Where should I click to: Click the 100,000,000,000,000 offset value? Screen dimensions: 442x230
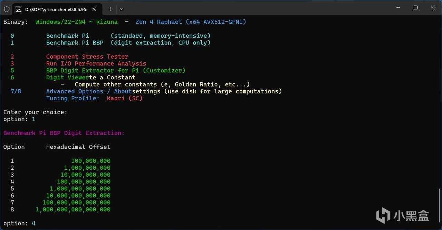pos(77,202)
